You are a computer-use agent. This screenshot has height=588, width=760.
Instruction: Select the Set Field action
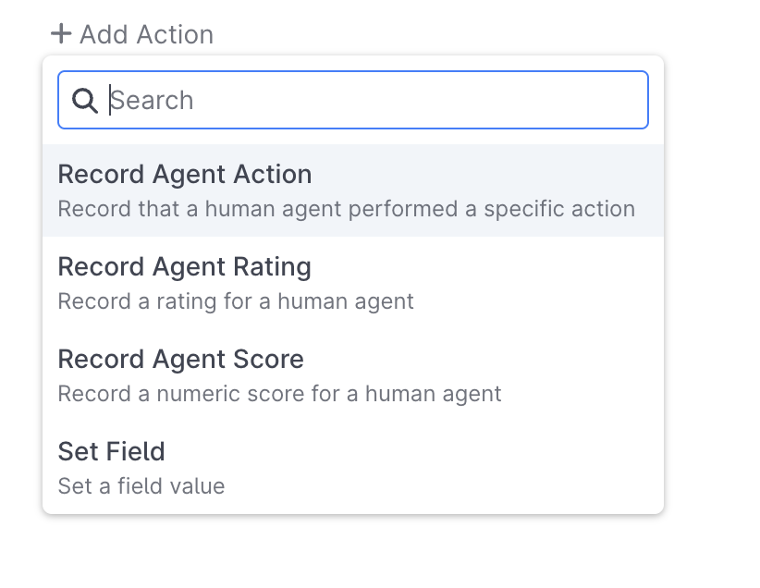pos(353,468)
